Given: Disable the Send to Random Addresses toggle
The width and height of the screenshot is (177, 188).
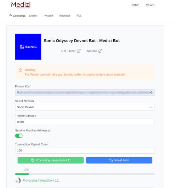Looking at the screenshot, I should tap(19, 136).
